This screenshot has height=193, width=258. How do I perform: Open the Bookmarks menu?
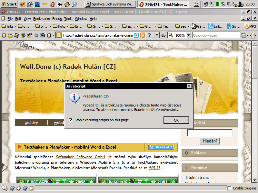(x=42, y=19)
